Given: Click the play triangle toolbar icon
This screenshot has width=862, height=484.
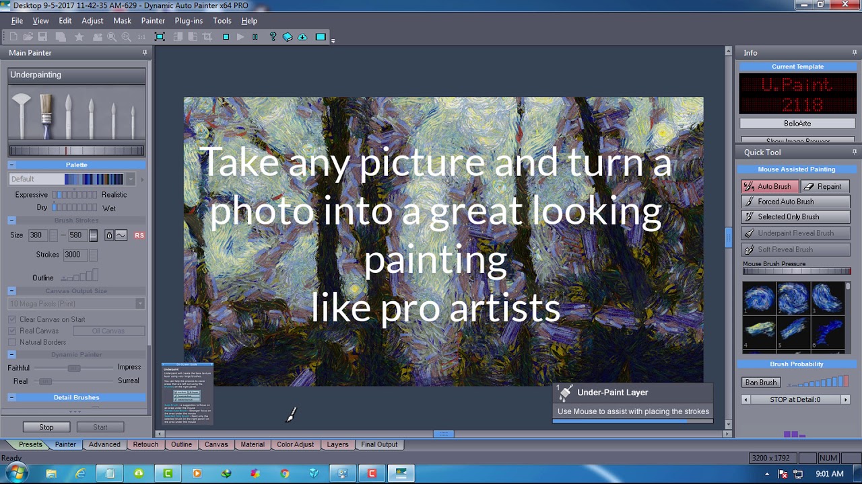Looking at the screenshot, I should pos(240,37).
